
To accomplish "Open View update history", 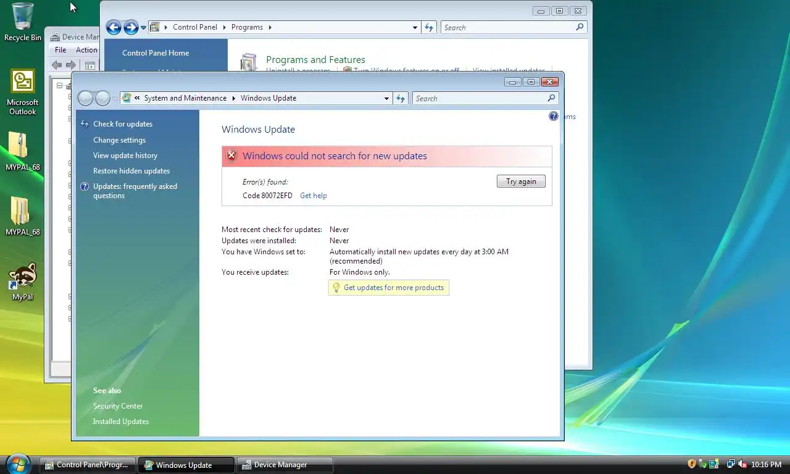I will (125, 156).
